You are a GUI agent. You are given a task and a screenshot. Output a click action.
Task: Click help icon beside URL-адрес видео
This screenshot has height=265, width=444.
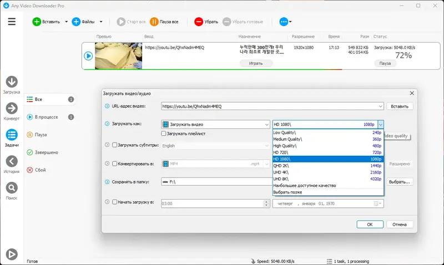pos(107,106)
